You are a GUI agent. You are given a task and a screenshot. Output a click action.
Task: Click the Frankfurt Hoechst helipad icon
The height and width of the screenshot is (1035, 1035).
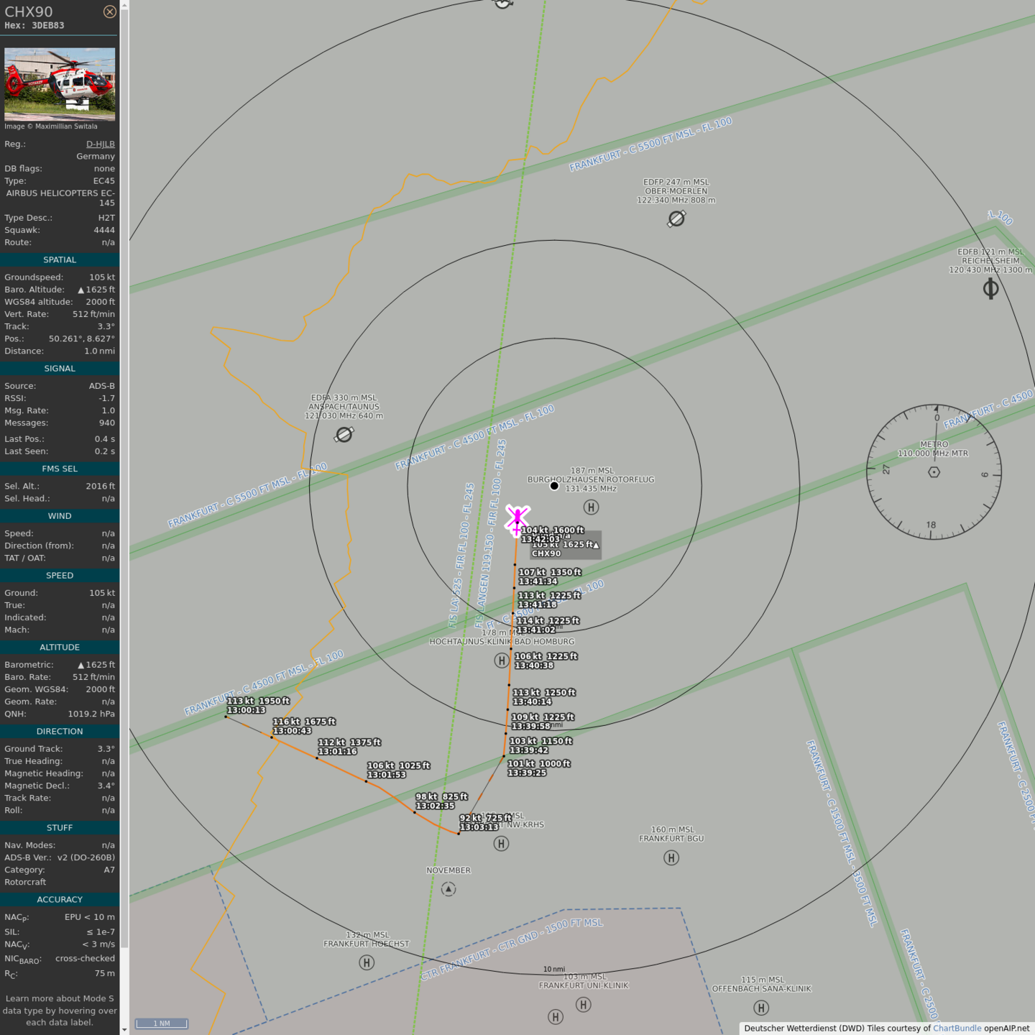point(367,962)
